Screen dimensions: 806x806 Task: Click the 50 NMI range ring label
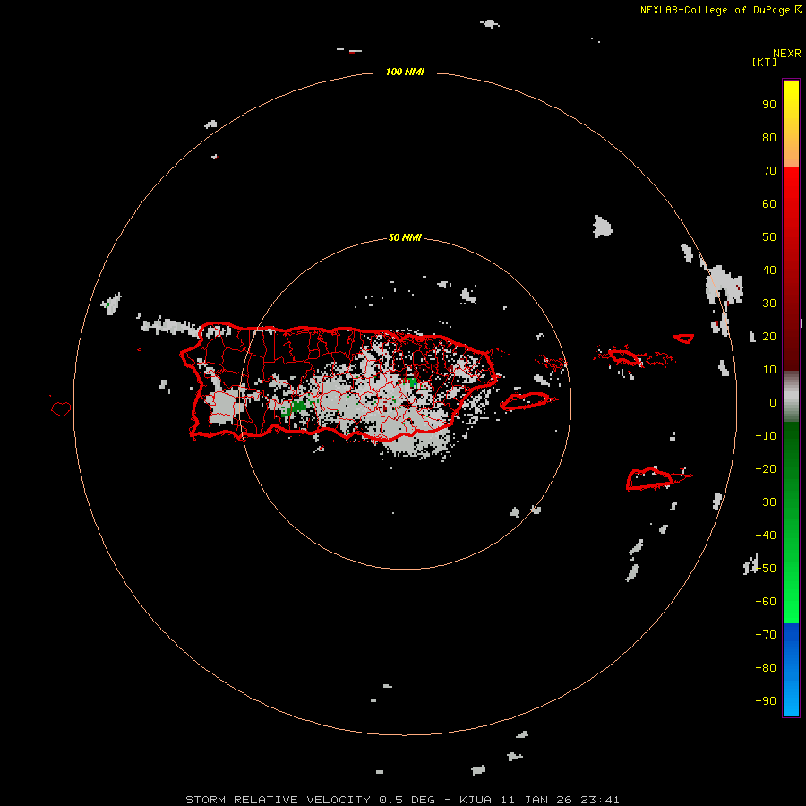[405, 237]
